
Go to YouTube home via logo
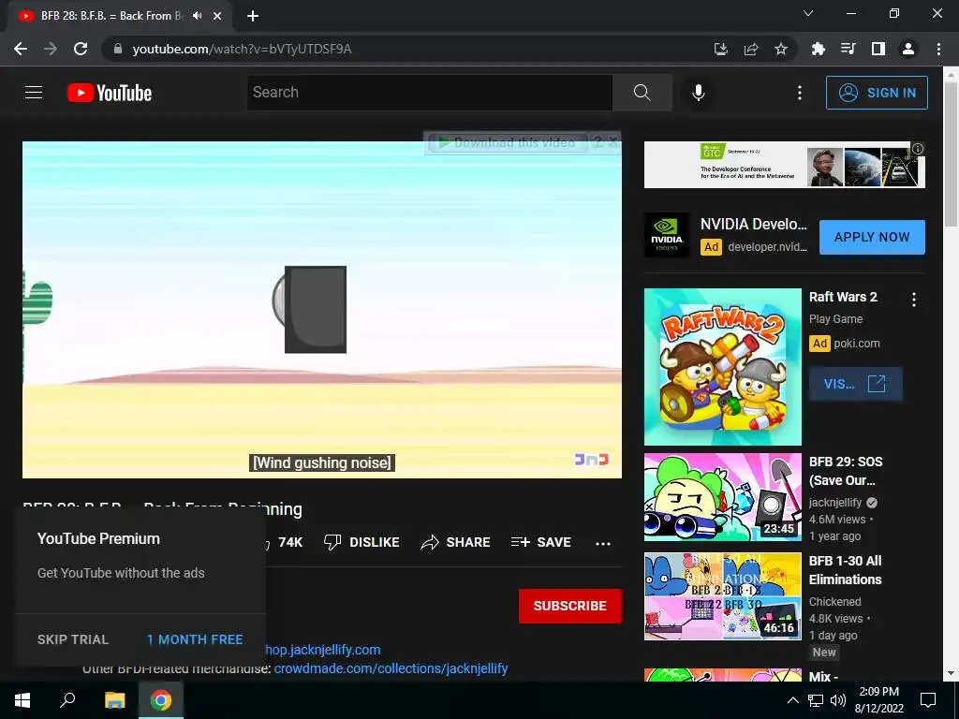coord(110,93)
